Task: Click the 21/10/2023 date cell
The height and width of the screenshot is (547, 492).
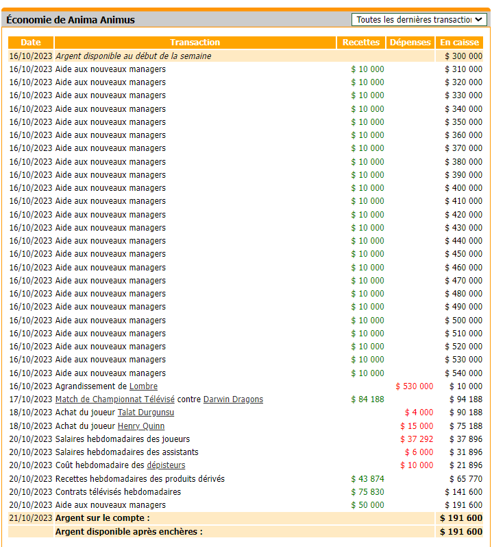Action: (31, 518)
